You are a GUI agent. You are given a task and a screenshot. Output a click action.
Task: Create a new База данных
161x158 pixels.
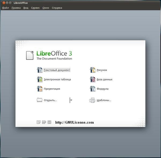click(x=105, y=79)
